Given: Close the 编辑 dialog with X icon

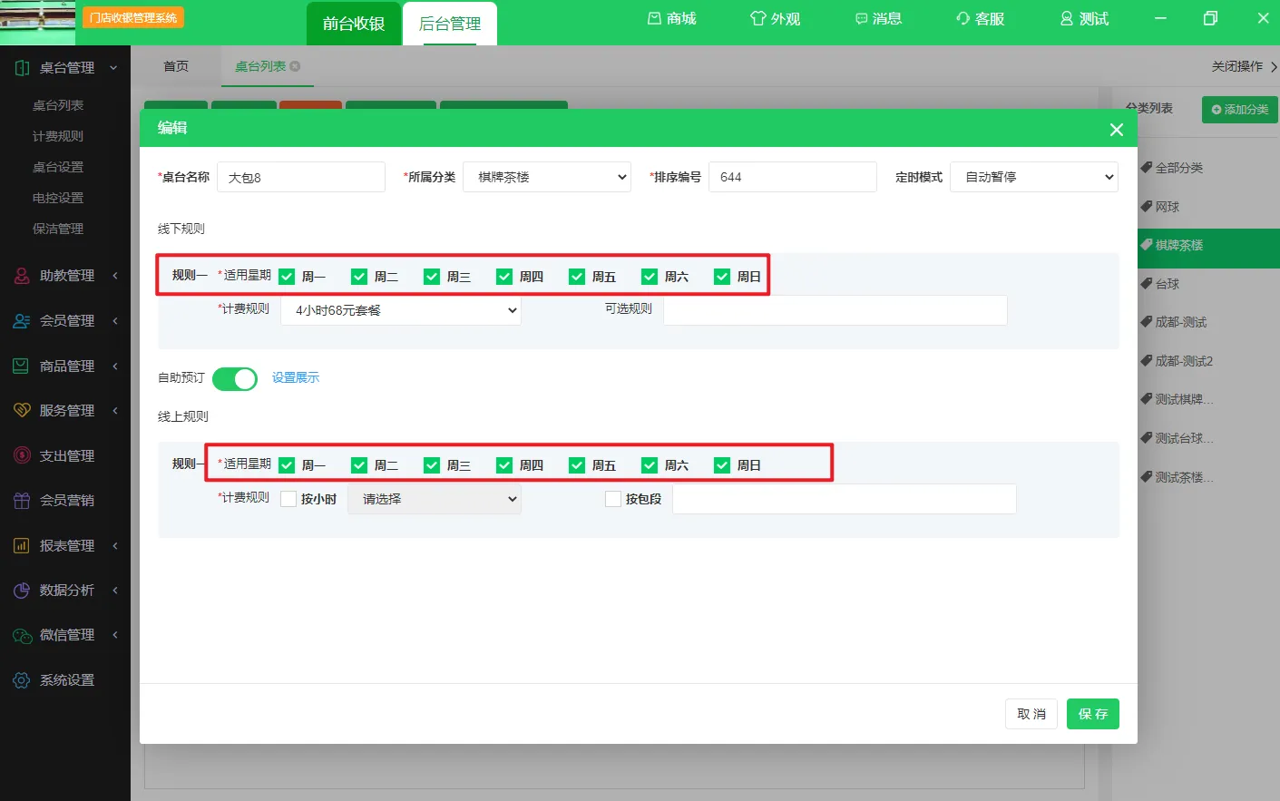Looking at the screenshot, I should click(x=1117, y=130).
